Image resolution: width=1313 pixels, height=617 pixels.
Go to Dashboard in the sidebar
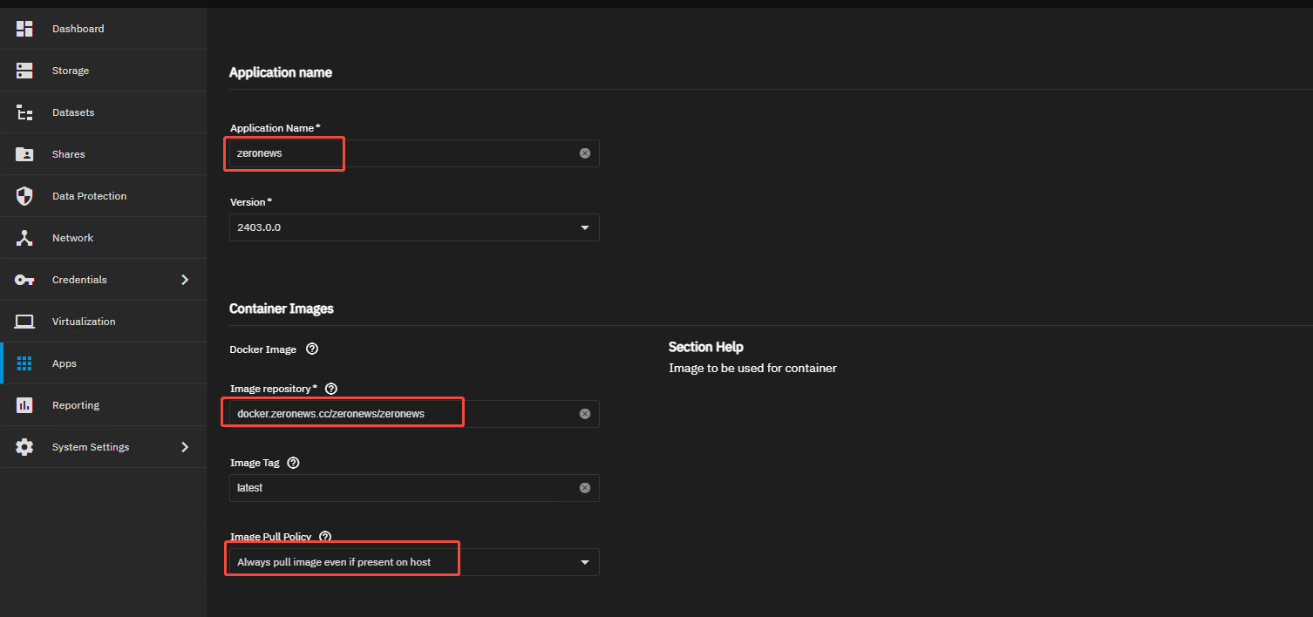[103, 29]
